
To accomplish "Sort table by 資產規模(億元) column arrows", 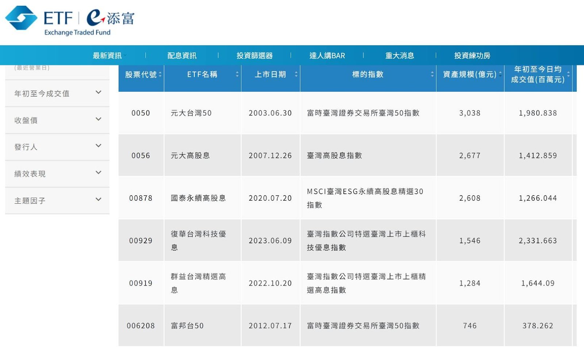I will 500,74.
